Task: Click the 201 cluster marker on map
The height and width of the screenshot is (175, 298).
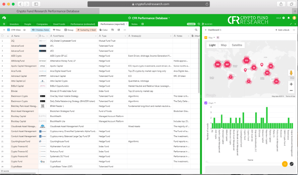Action: pos(218,65)
